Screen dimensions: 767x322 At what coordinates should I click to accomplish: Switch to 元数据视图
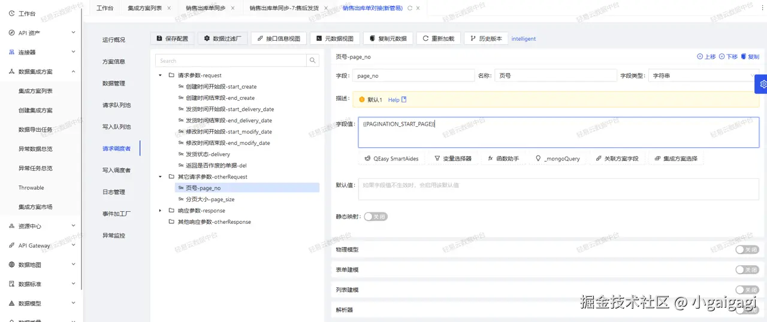(335, 38)
